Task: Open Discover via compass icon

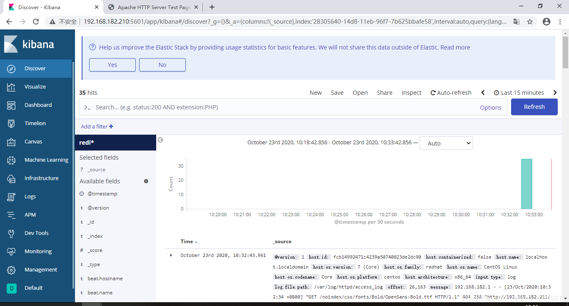Action: click(x=11, y=69)
